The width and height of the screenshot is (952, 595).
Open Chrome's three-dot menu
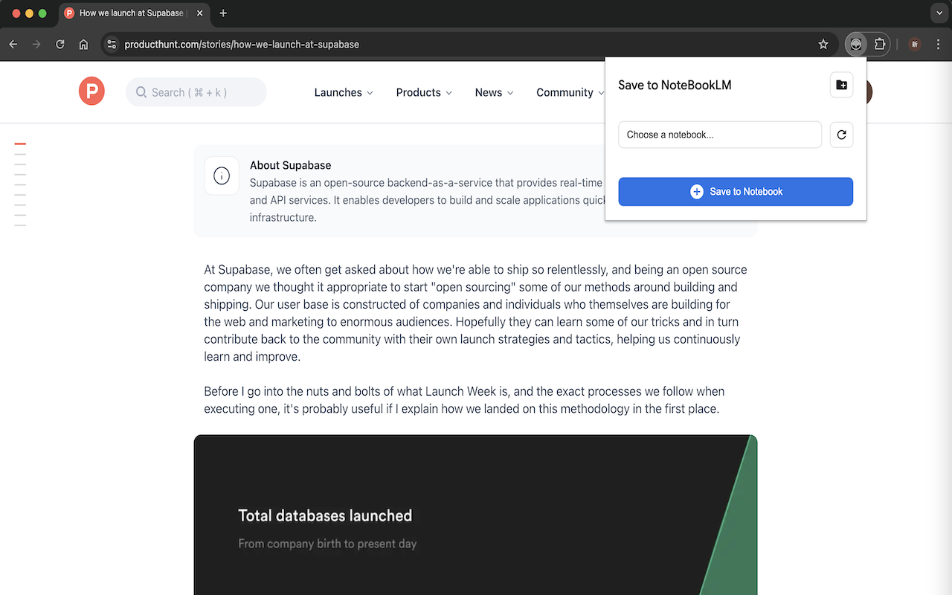[x=939, y=44]
